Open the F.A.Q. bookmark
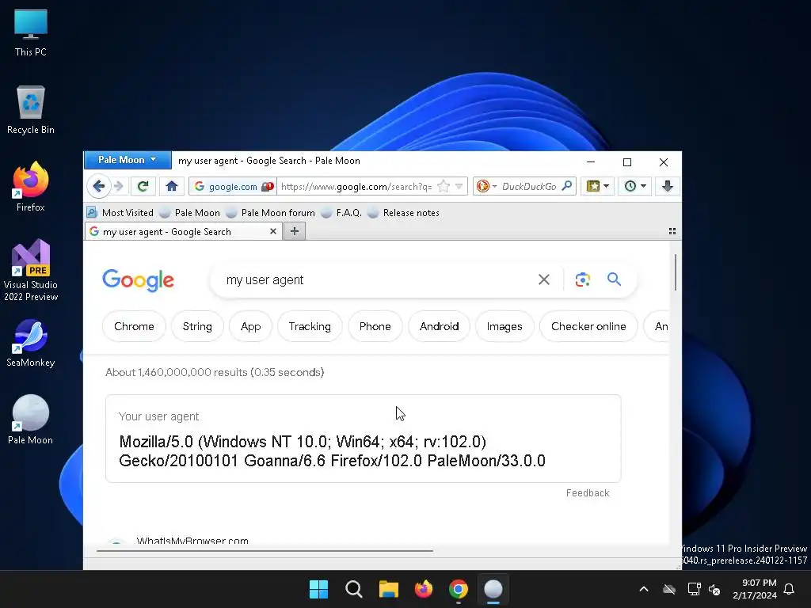The width and height of the screenshot is (811, 608). (341, 212)
